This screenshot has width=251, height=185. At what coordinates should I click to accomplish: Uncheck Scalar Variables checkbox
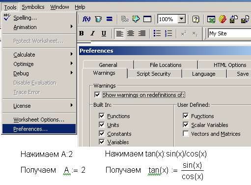186,124
